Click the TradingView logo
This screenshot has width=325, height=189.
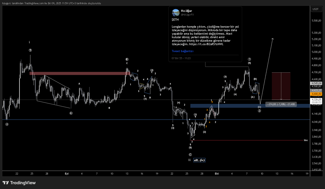pyautogui.click(x=19, y=183)
